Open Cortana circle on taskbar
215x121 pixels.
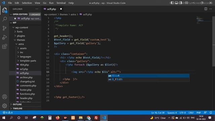tap(19, 118)
